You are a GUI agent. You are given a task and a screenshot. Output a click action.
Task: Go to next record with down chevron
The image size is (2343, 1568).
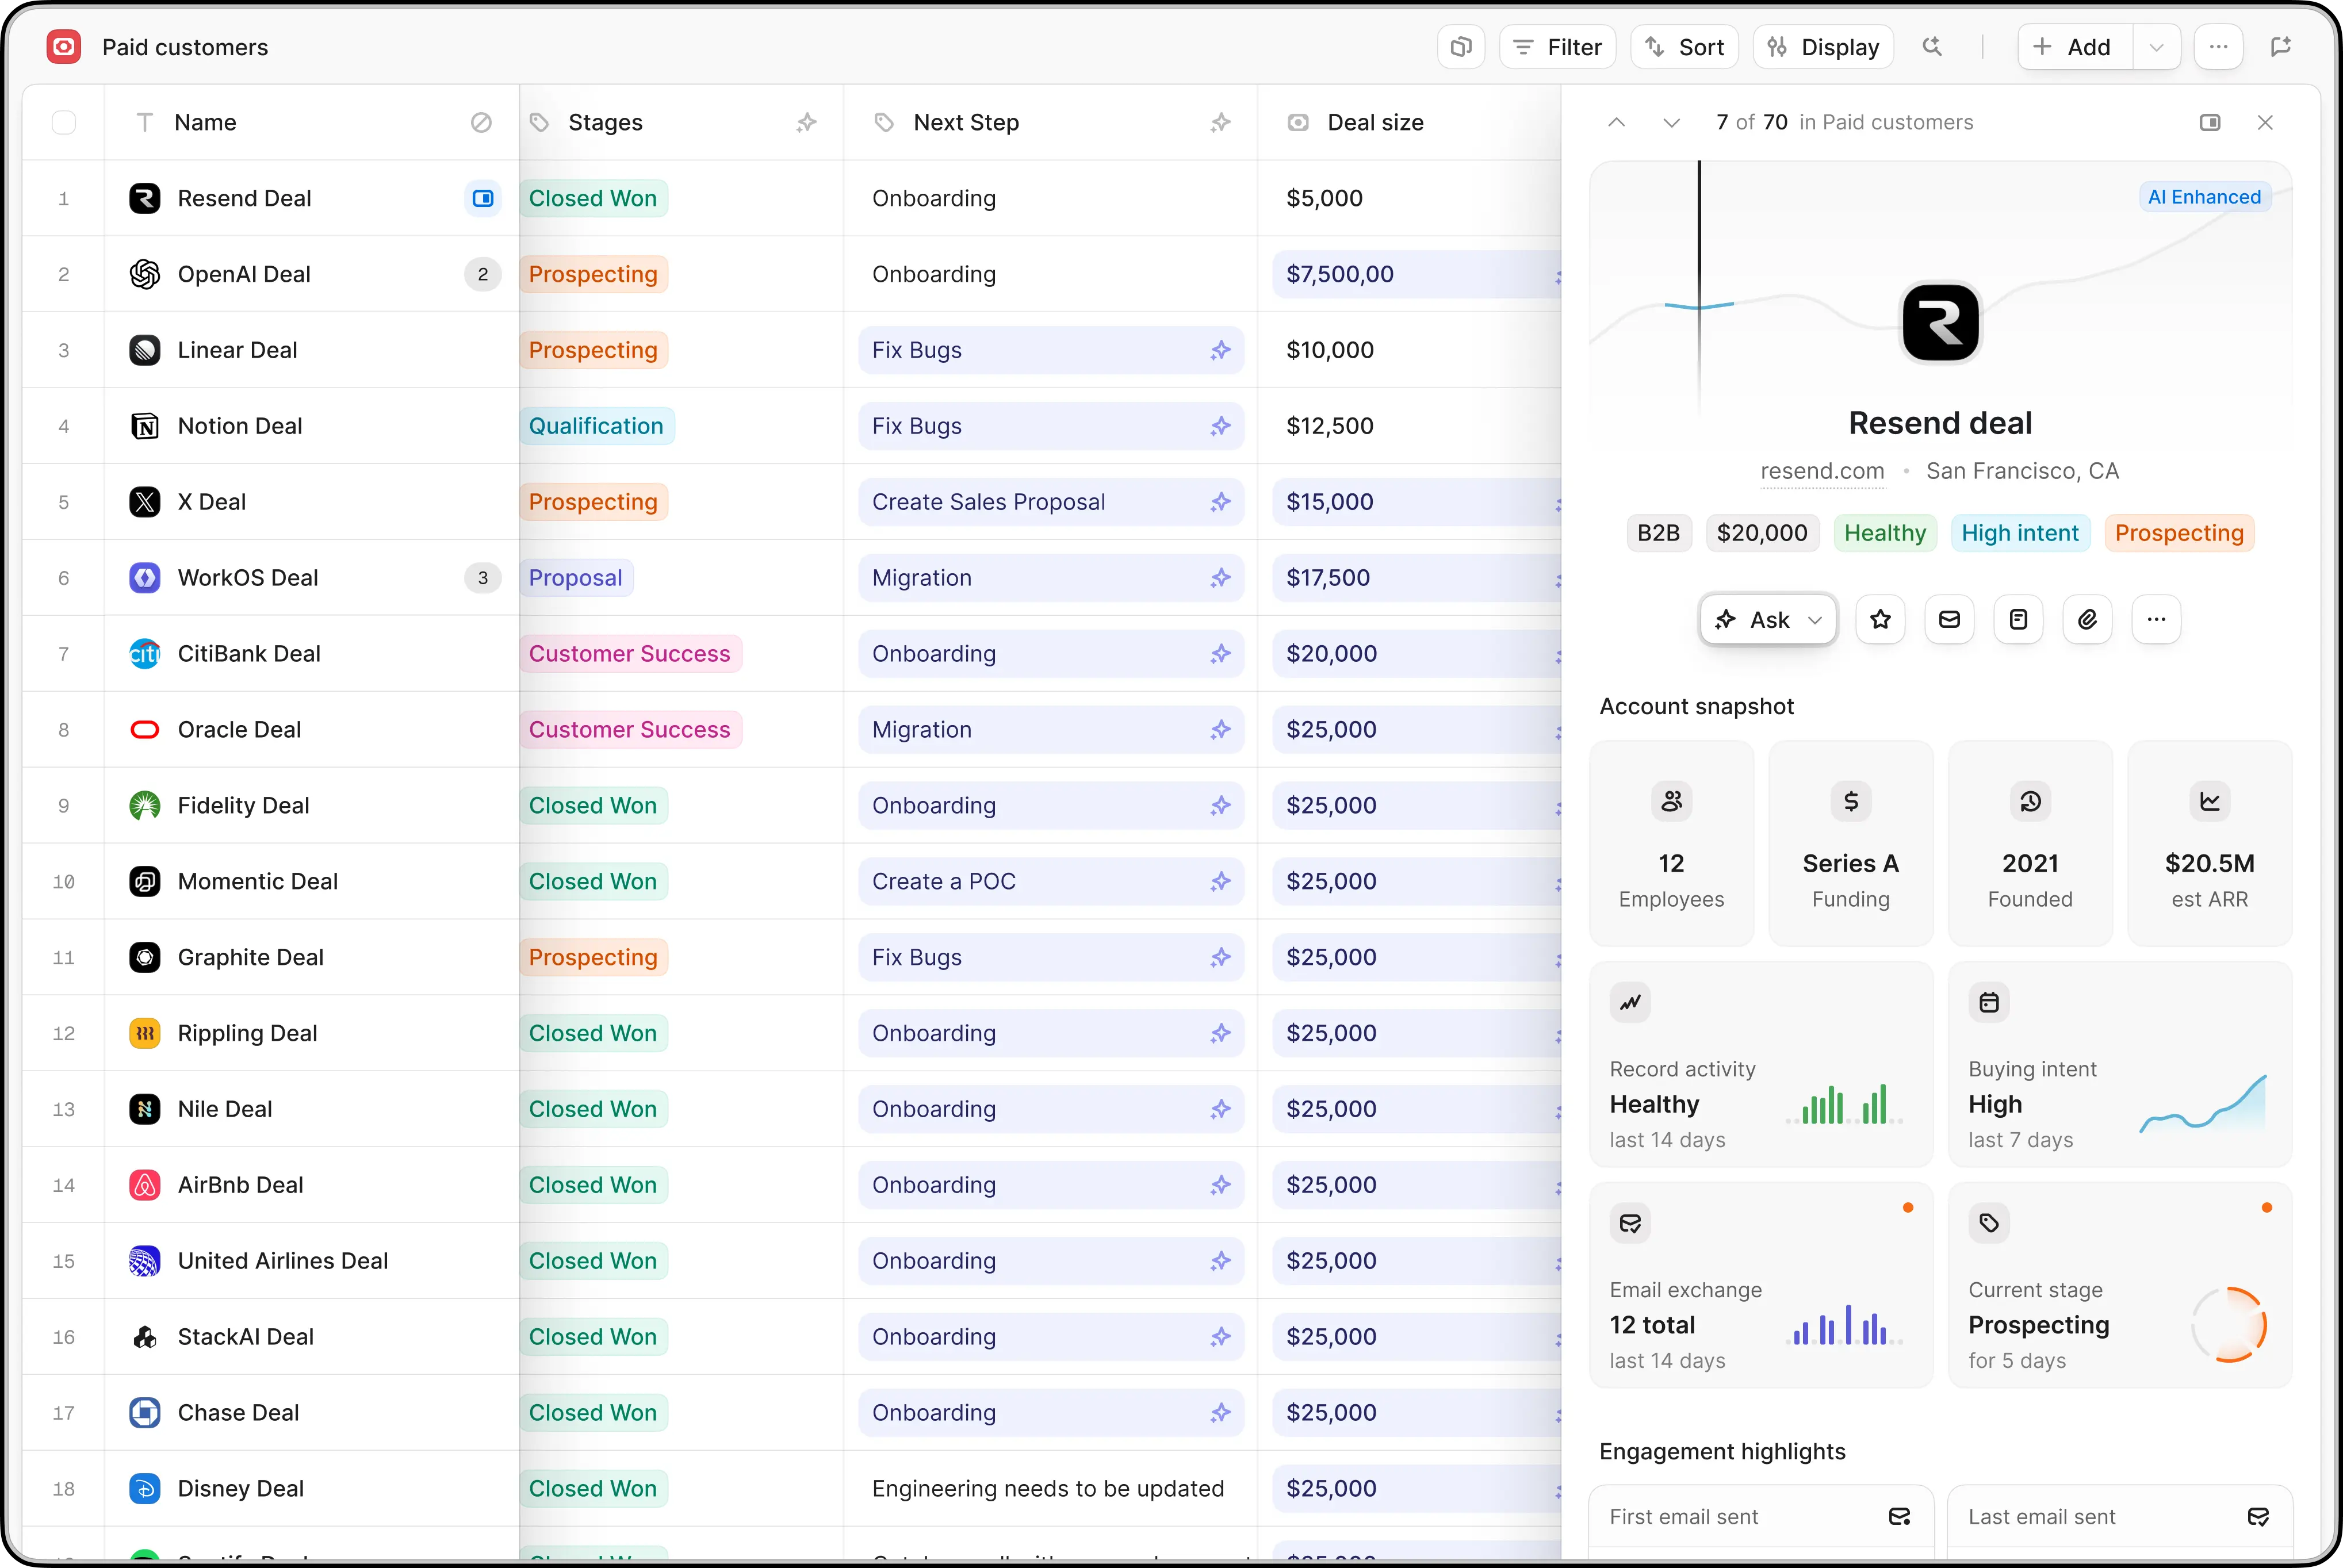(1671, 122)
